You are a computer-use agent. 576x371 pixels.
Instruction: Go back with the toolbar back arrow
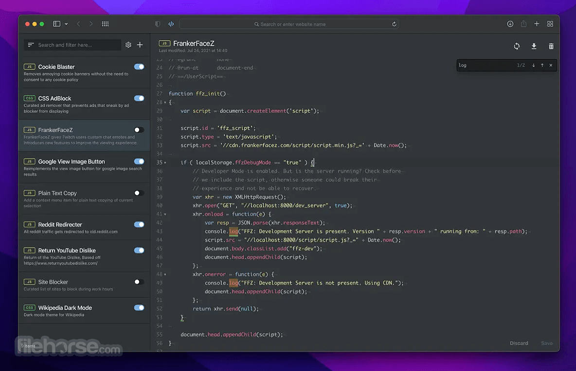click(x=78, y=24)
